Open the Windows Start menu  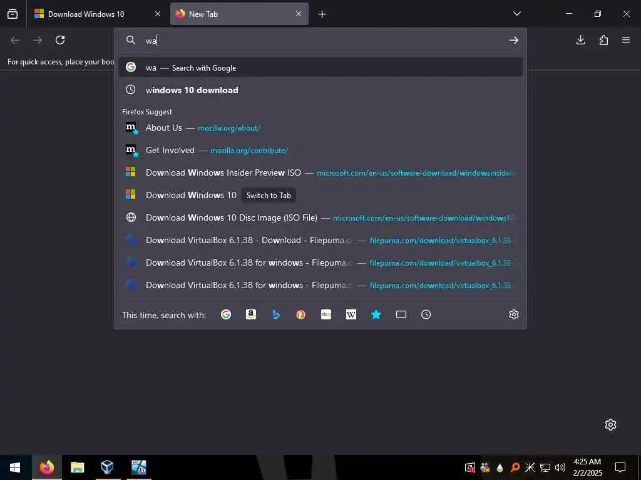(x=15, y=467)
